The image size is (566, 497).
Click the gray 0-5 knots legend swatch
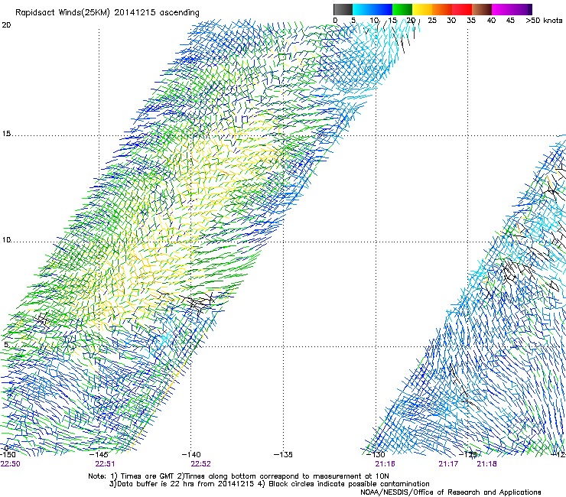(x=343, y=9)
